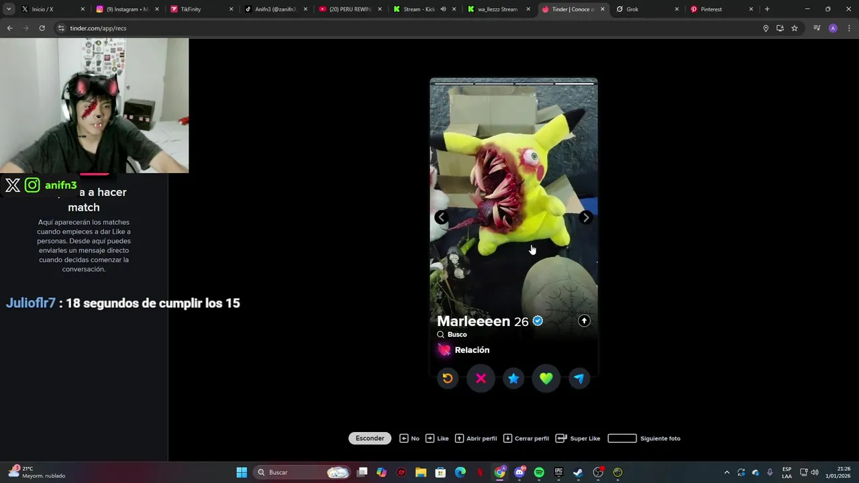Click the Esconder button
Screen dimensions: 859x483
[x=370, y=438]
